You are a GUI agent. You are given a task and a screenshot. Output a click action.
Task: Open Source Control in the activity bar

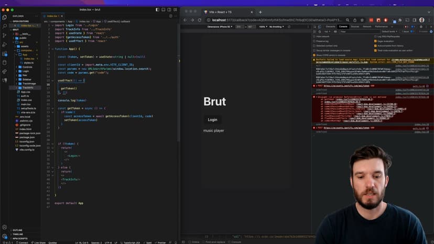(x=5, y=35)
